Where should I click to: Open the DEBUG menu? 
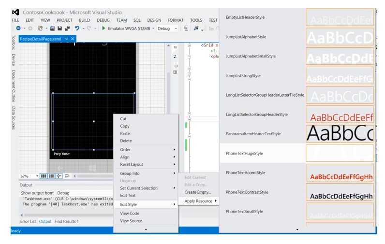click(x=103, y=20)
